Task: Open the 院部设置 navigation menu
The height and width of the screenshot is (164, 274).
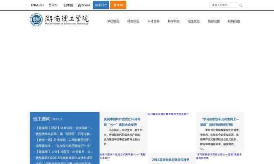Action: click(x=214, y=21)
